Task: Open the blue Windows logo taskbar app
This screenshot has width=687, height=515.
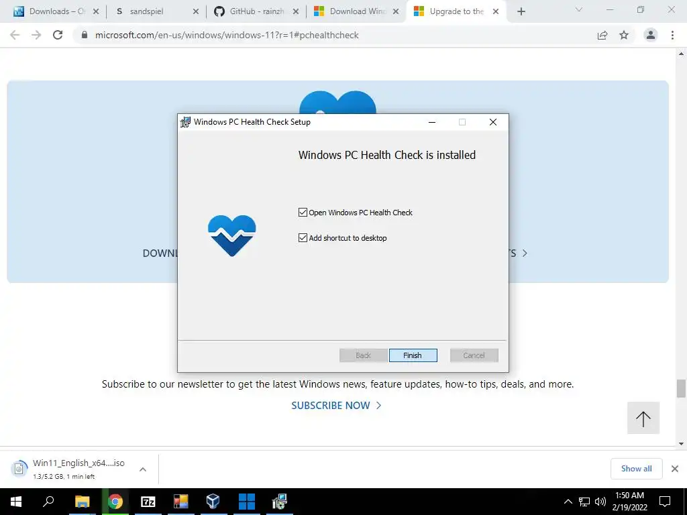Action: 247,502
